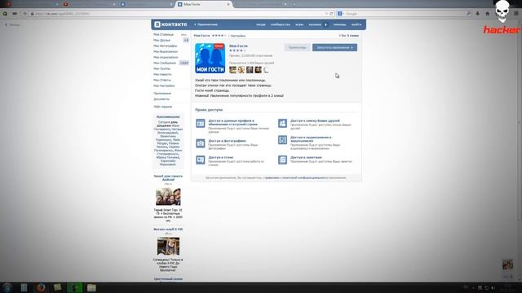
Task: Open Мои Настройки in left sidebar
Action: tap(164, 85)
